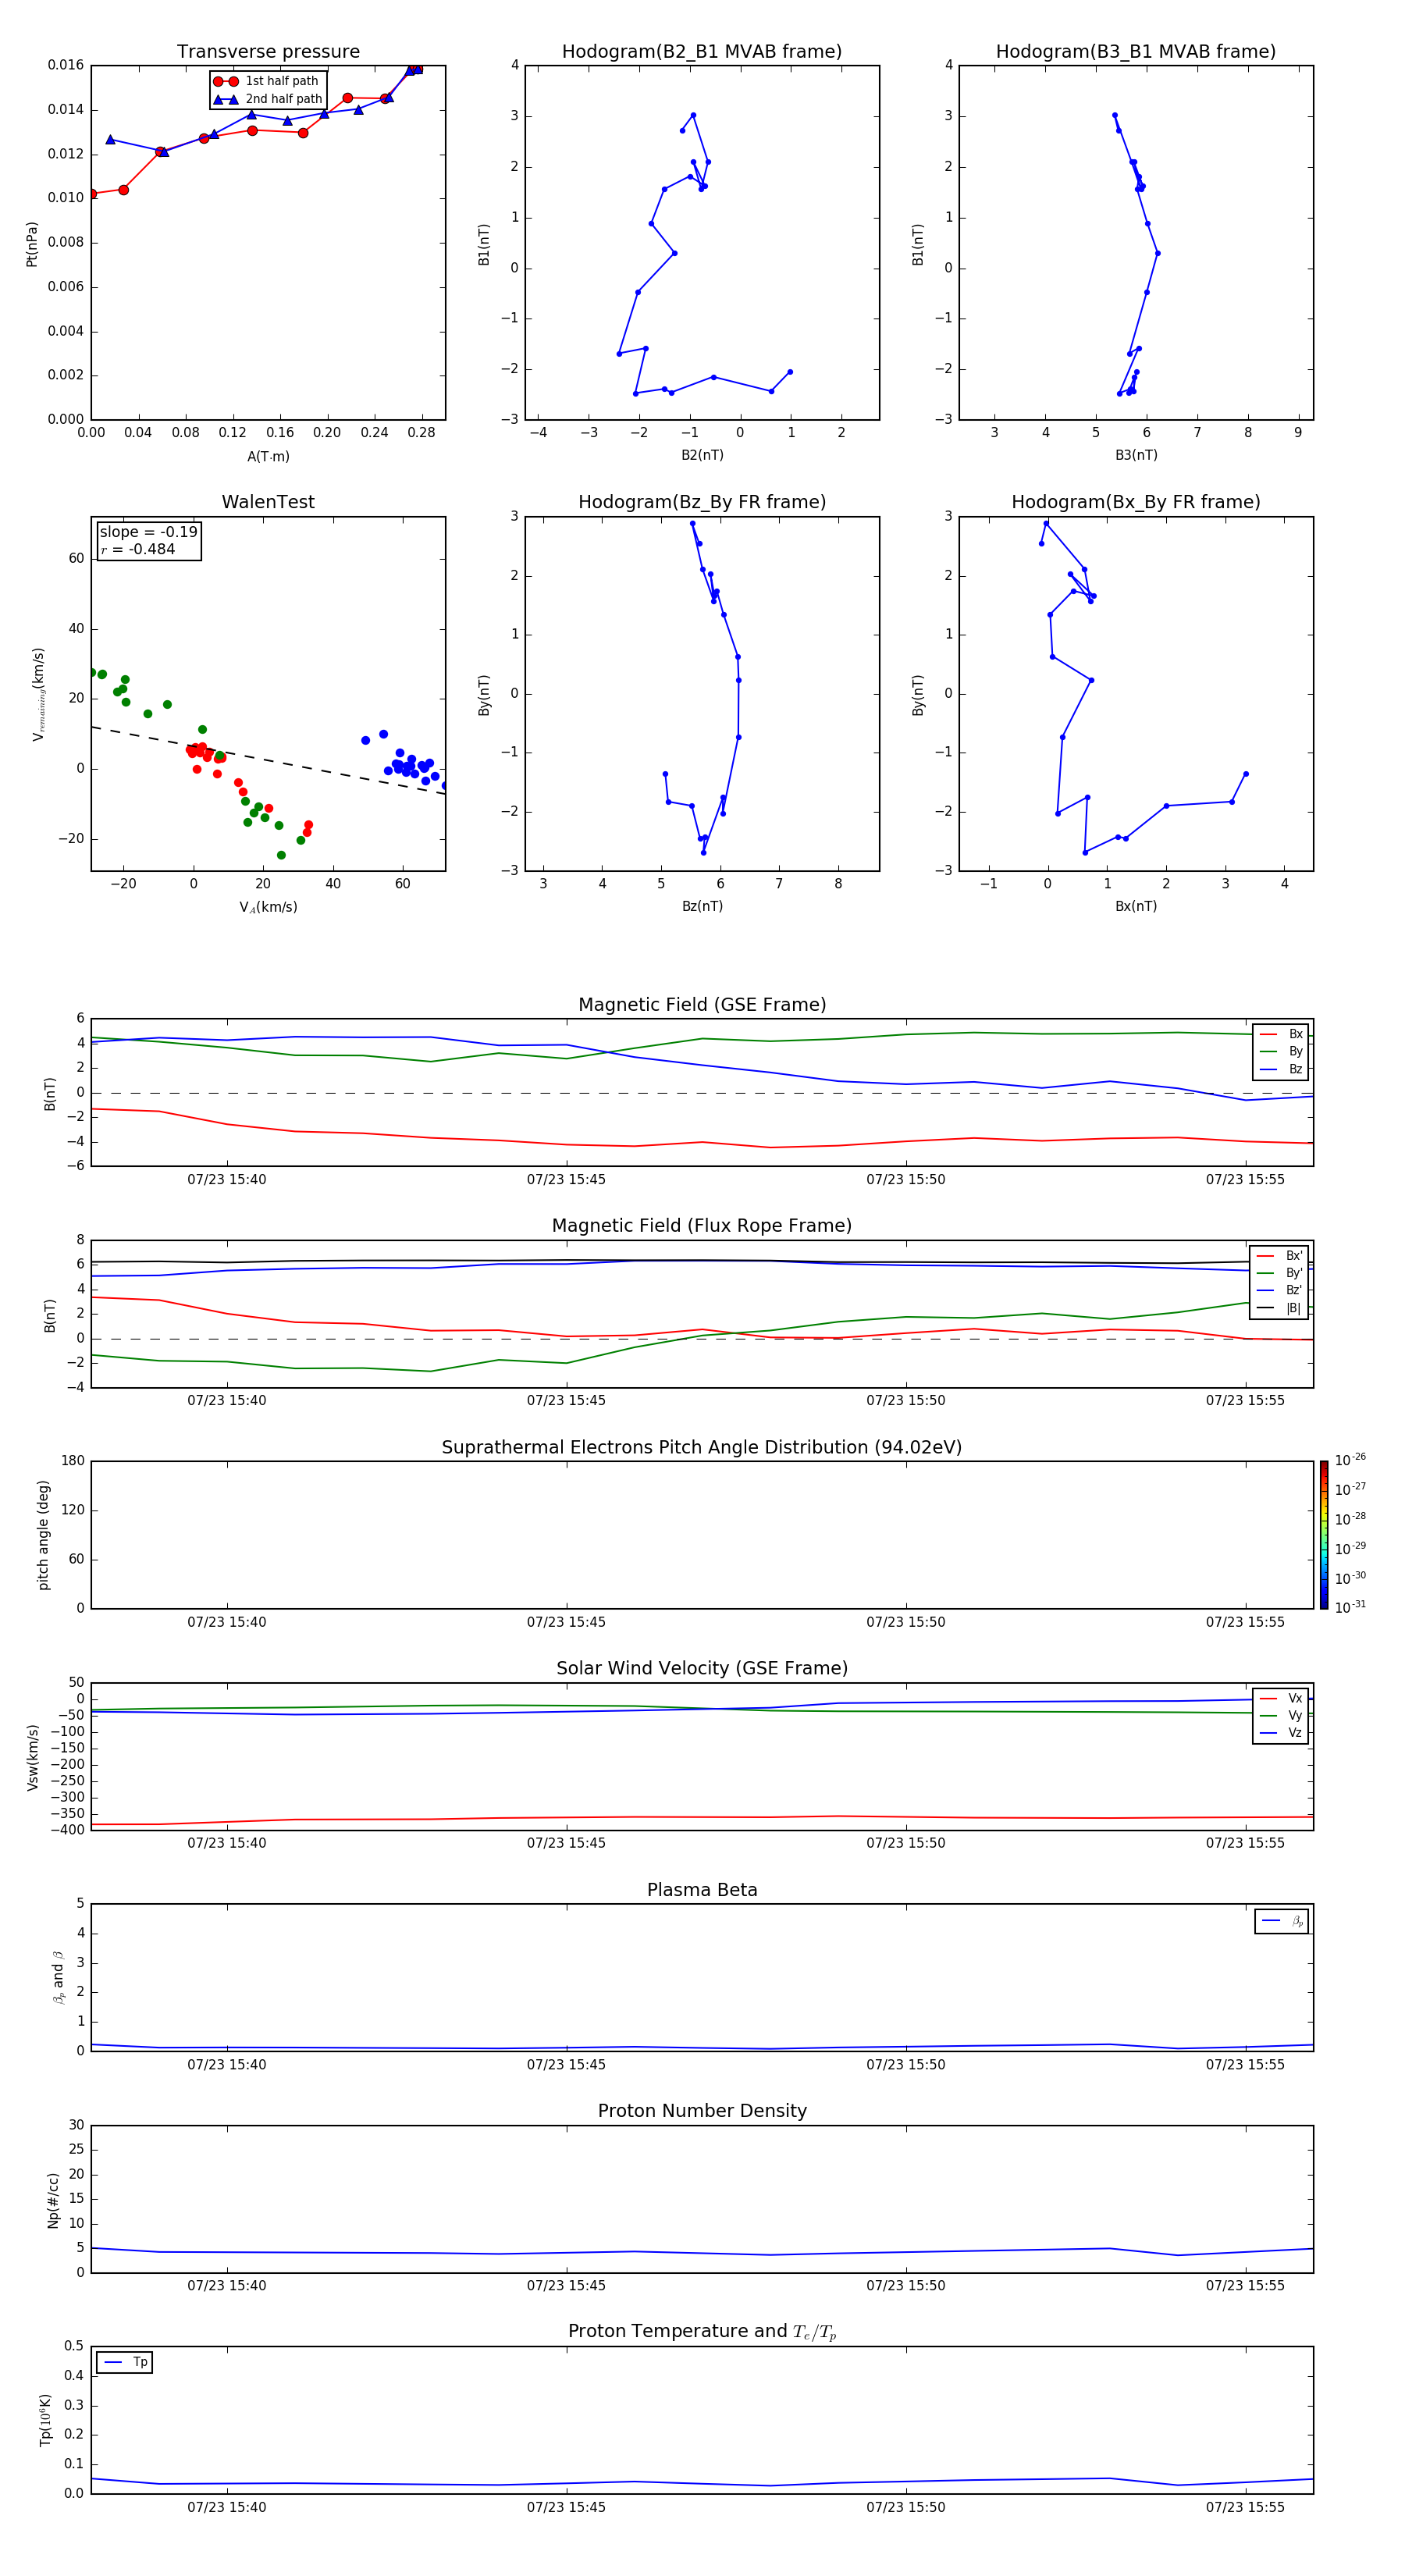Image resolution: width=1405 pixels, height=2576 pixels.
Task: Click the 'pitch angle (deg)' y-axis label
Action: (43, 1535)
